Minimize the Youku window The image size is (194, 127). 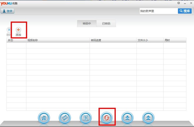(185, 4)
